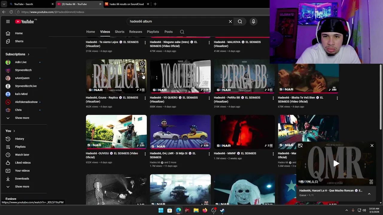This screenshot has height=215, width=383.
Task: Open the Windows Start menu
Action: pyautogui.click(x=161, y=210)
